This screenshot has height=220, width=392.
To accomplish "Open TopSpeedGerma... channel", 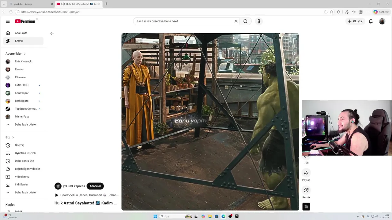I will (x=23, y=109).
